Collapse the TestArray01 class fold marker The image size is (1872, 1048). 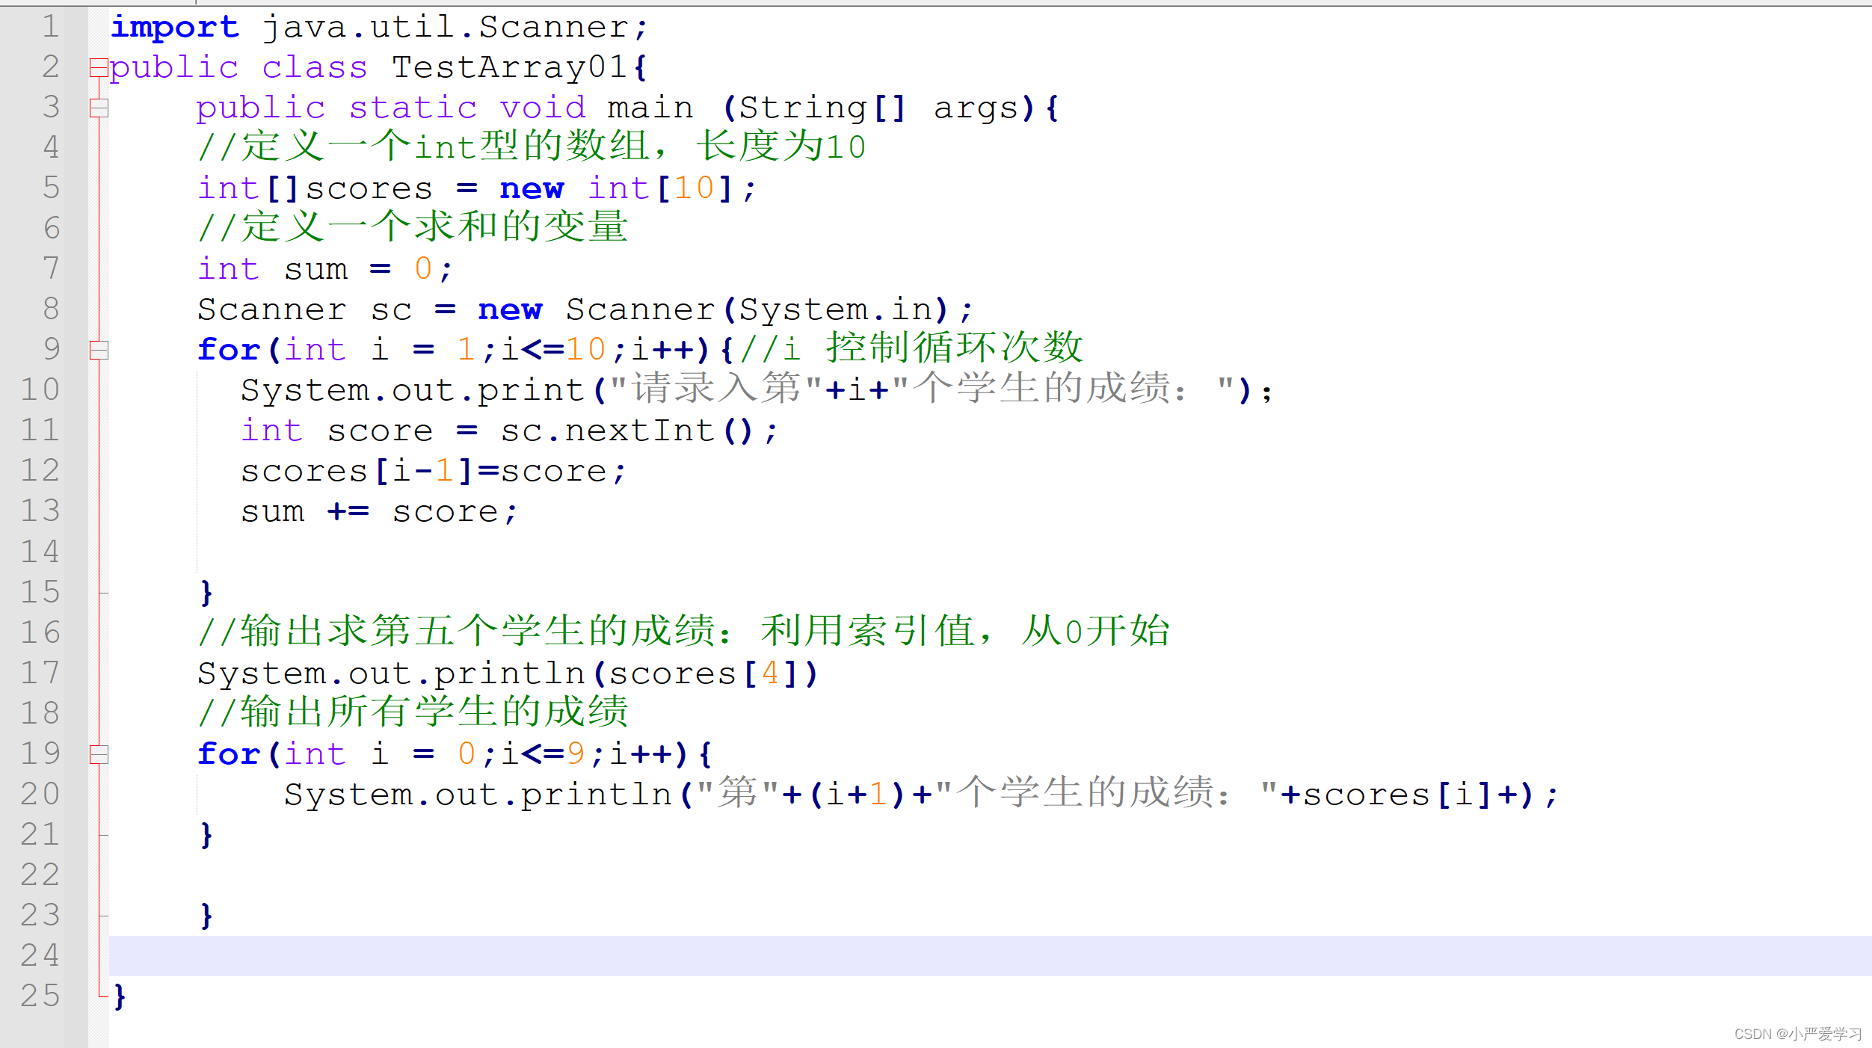point(99,68)
